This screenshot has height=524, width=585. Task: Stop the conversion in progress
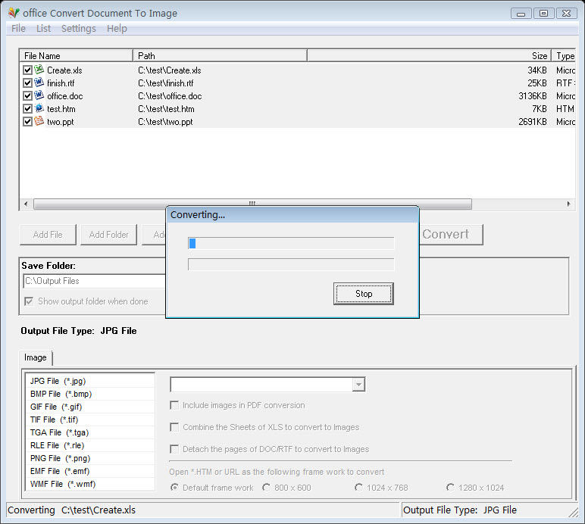[x=364, y=294]
